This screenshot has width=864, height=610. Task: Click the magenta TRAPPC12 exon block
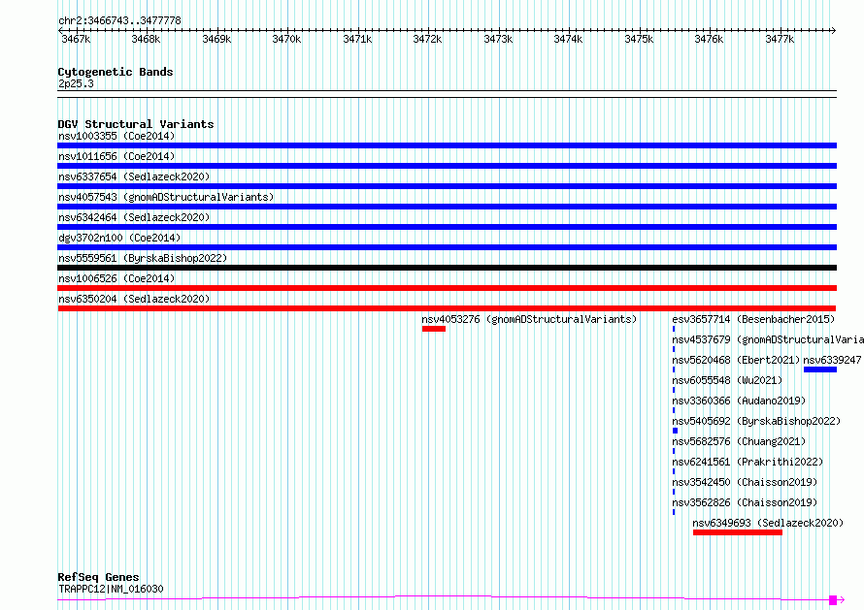click(833, 599)
